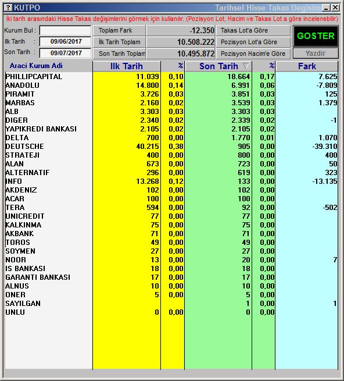Viewport: 344px width, 381px height.
Task: Click DEUTSCHE's Fark value -39.310
Action: (325, 147)
